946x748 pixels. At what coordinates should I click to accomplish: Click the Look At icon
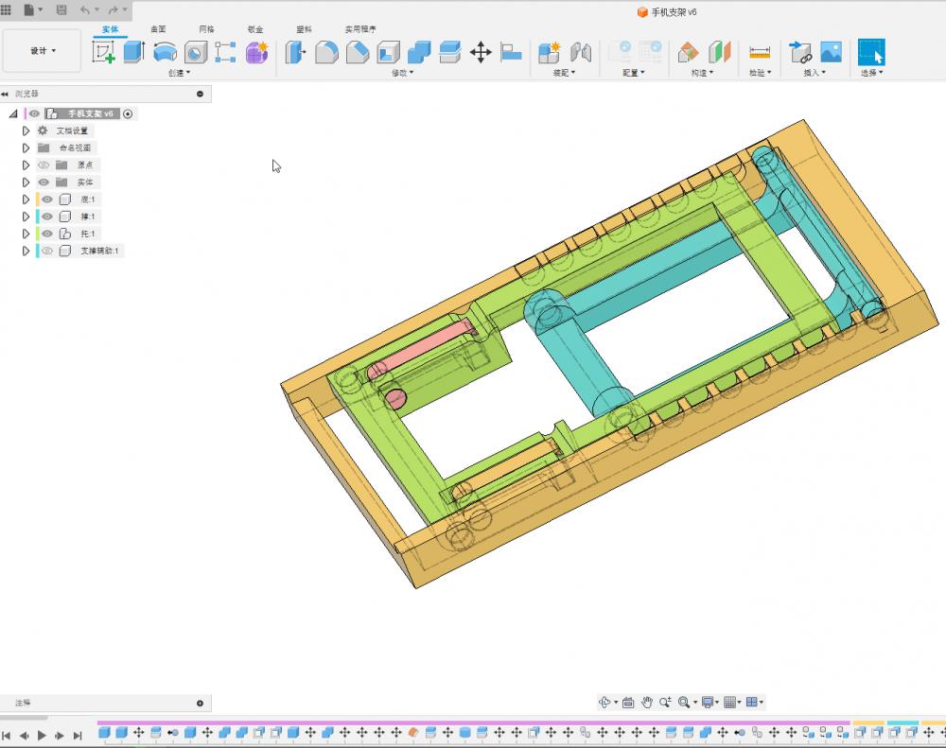tap(628, 703)
